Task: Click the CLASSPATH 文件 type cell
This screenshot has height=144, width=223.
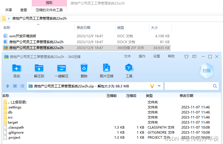Action: click(x=161, y=127)
